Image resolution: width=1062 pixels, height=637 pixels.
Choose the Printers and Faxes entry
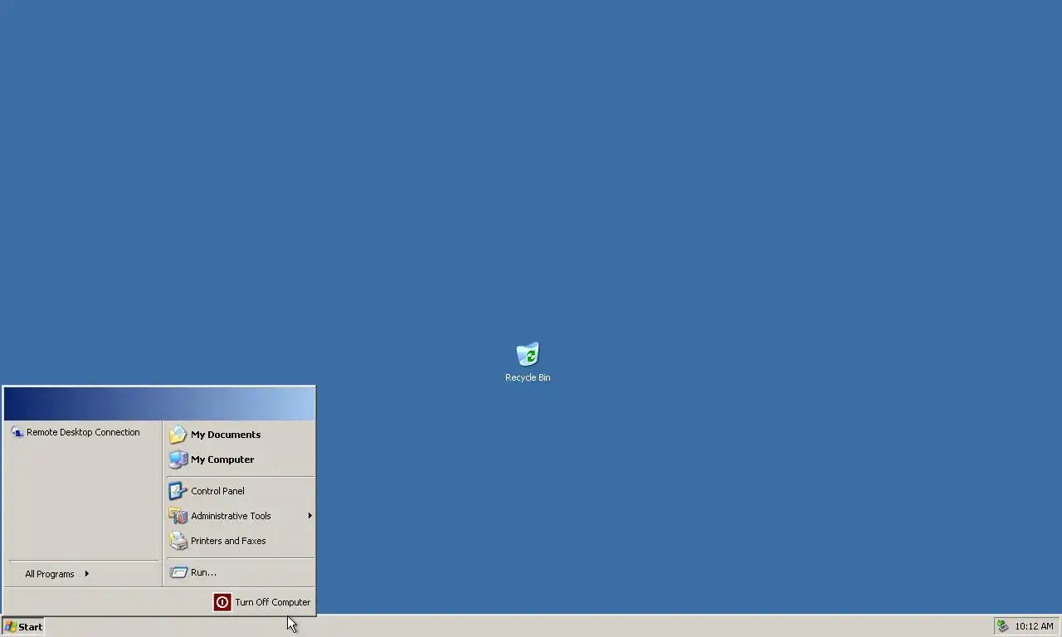[240, 541]
